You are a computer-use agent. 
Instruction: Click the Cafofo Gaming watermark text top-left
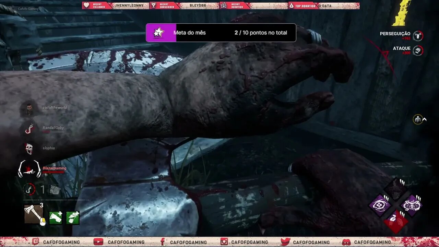tap(28, 9)
